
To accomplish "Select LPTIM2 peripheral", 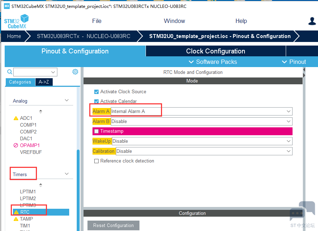I will point(28,198).
